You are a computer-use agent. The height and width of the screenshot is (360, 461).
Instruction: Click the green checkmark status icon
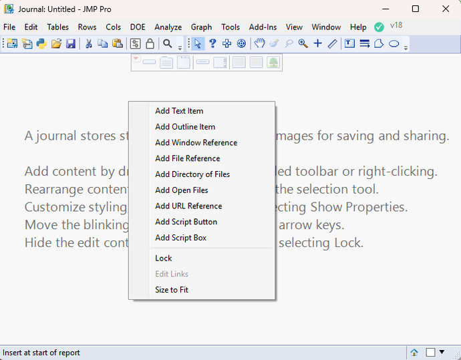tap(379, 27)
